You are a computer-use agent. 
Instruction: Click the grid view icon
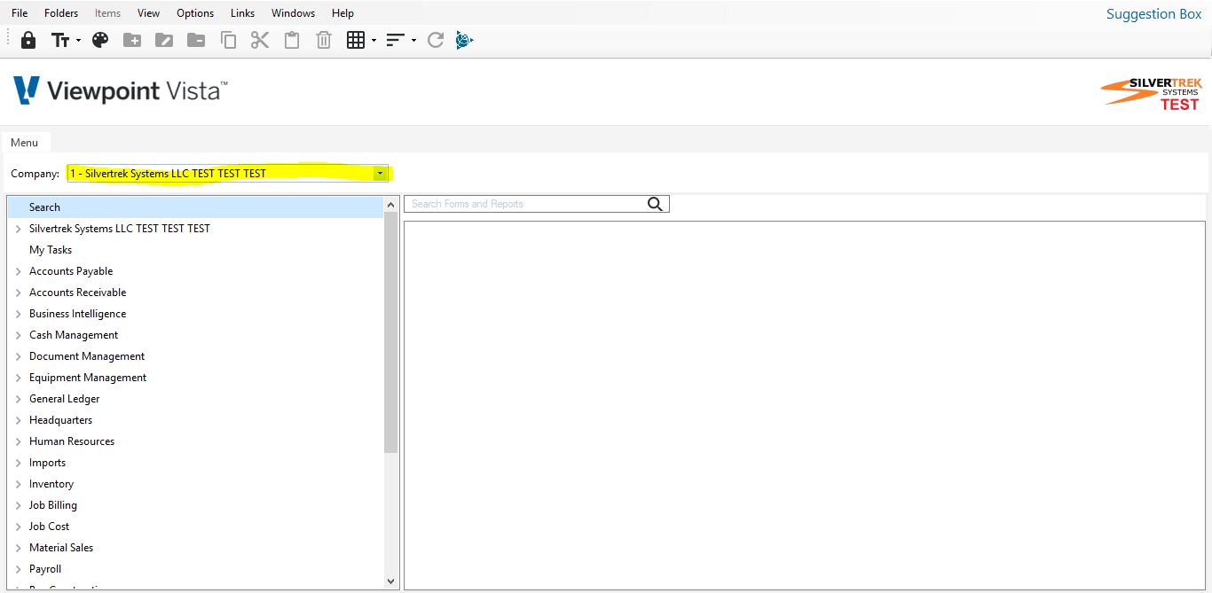click(356, 40)
